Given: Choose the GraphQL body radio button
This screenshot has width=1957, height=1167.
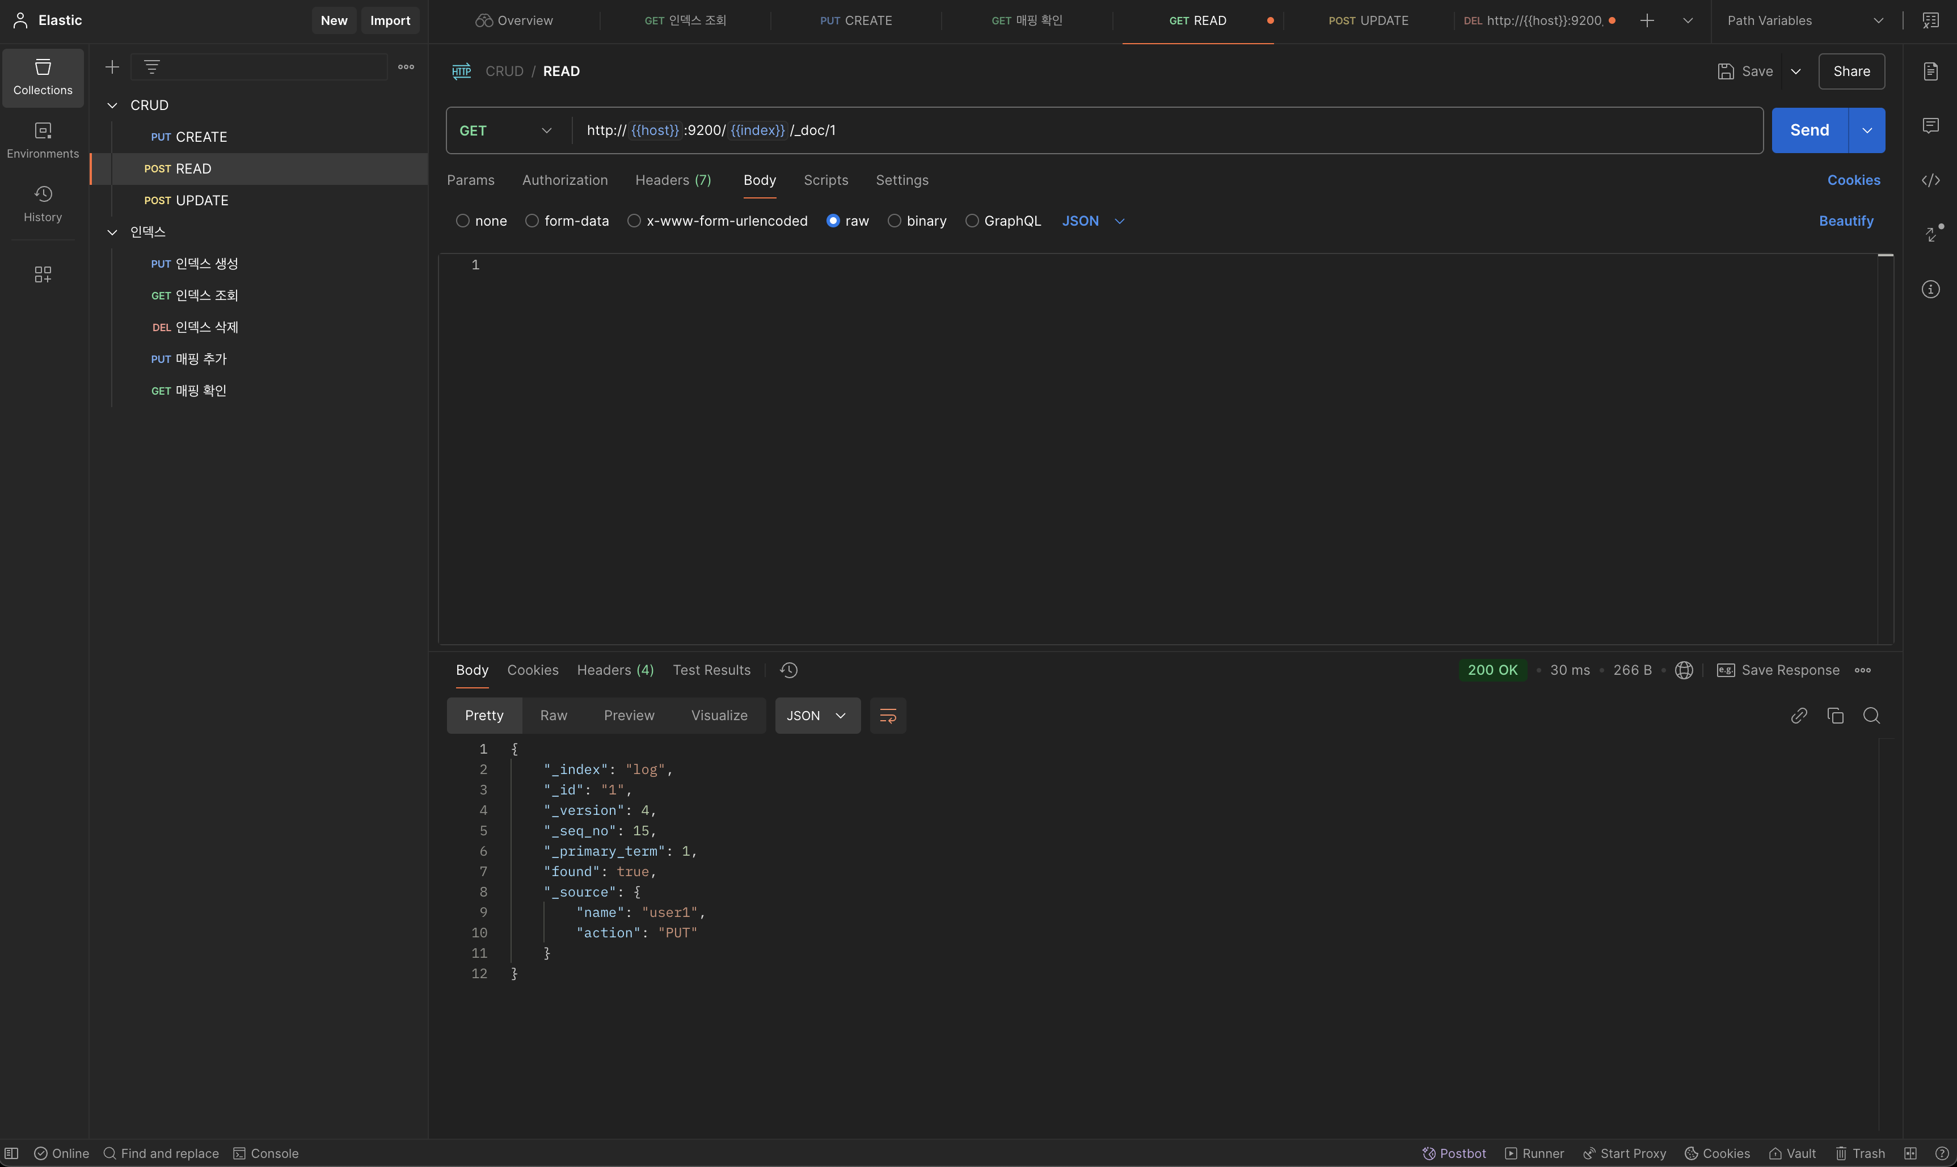Looking at the screenshot, I should [x=972, y=221].
